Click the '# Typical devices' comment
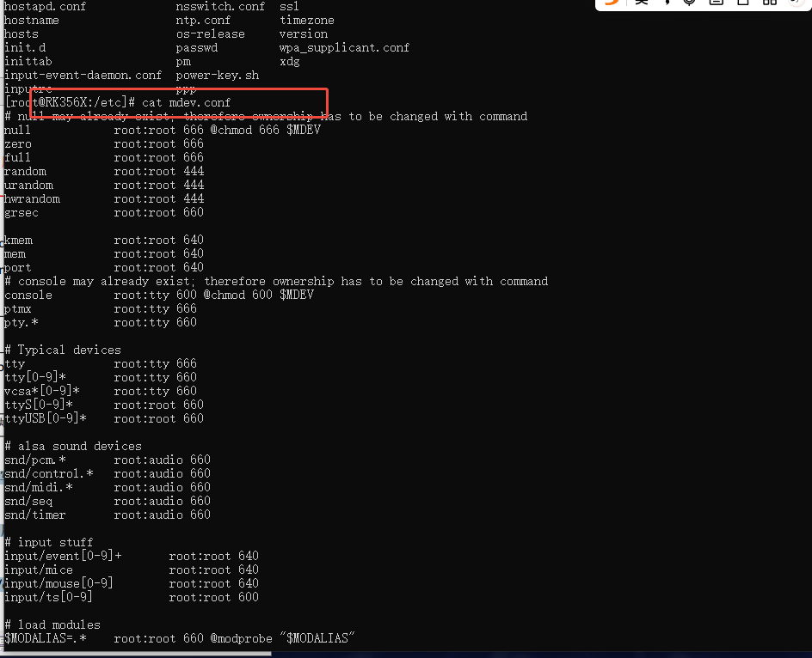 63,350
